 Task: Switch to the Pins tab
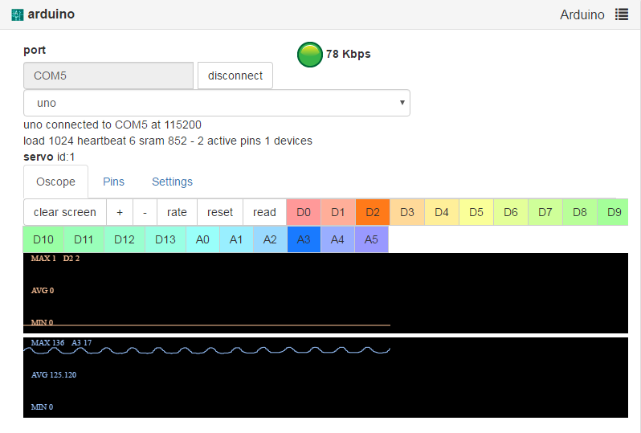pos(113,182)
